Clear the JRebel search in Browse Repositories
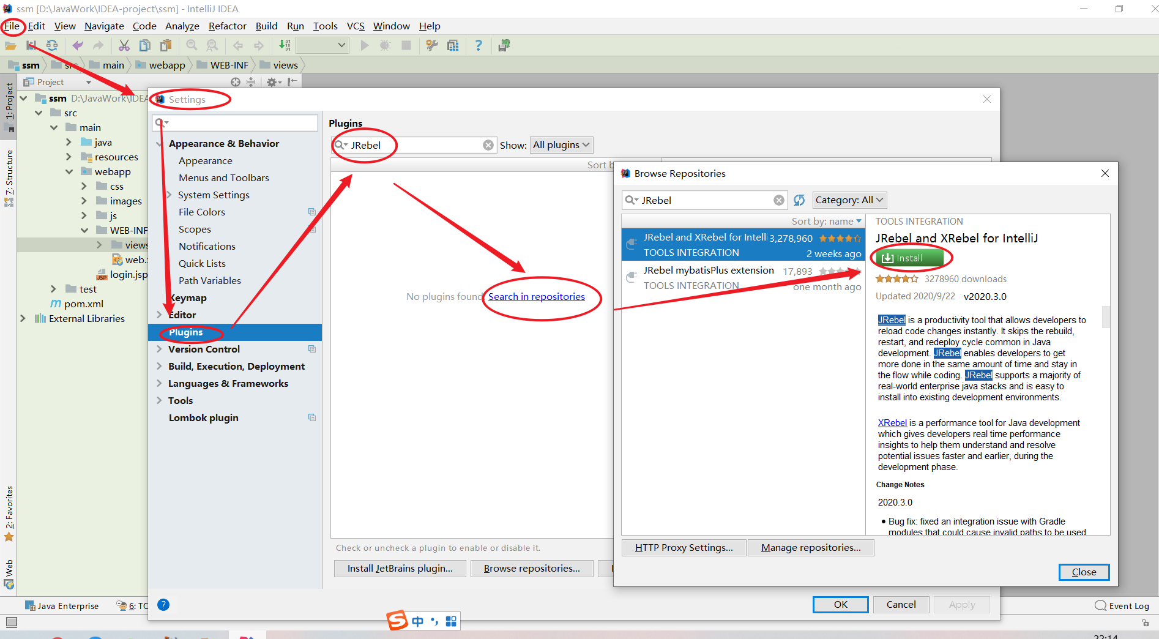The image size is (1159, 639). (779, 200)
